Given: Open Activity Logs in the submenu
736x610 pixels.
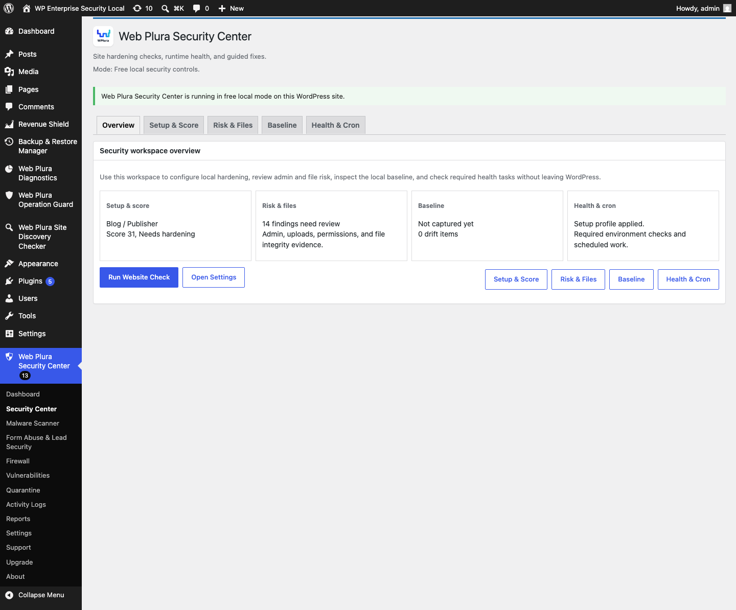Looking at the screenshot, I should tap(26, 505).
